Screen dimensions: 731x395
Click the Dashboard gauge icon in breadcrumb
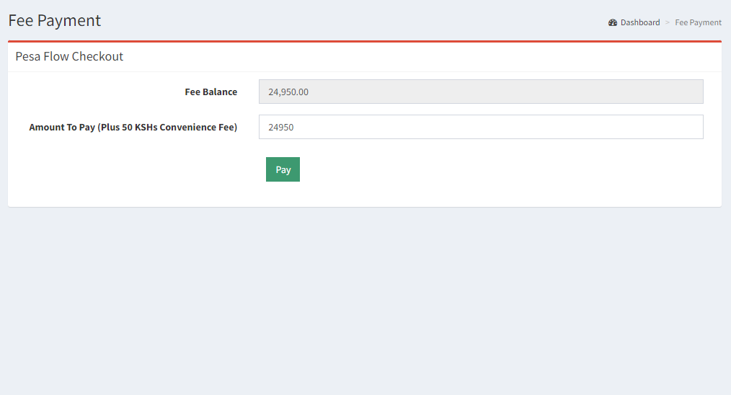(x=613, y=22)
